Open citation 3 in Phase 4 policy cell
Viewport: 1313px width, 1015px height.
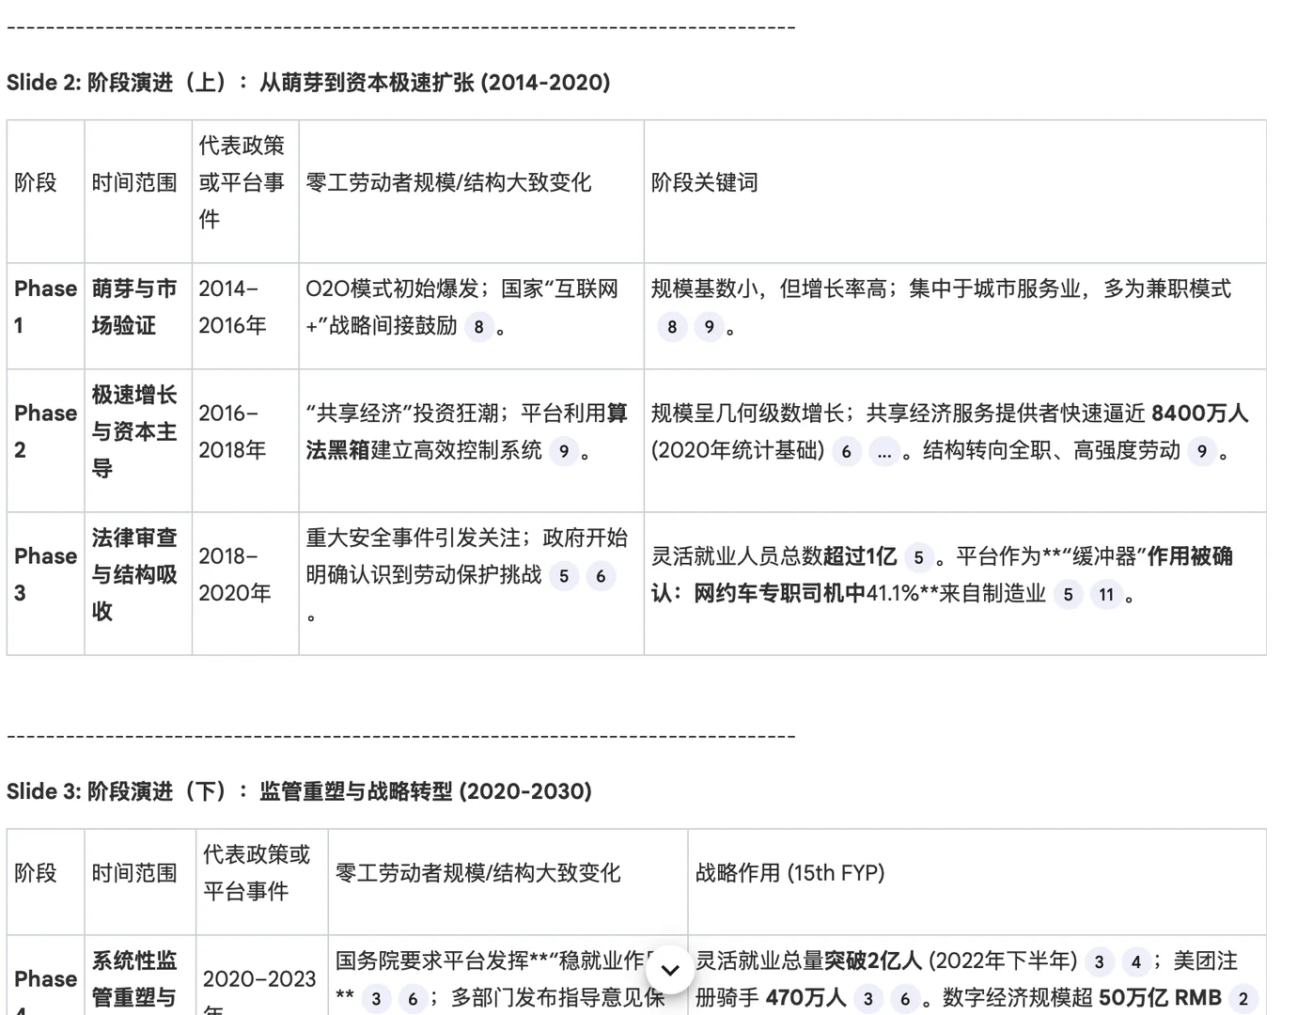pyautogui.click(x=376, y=999)
